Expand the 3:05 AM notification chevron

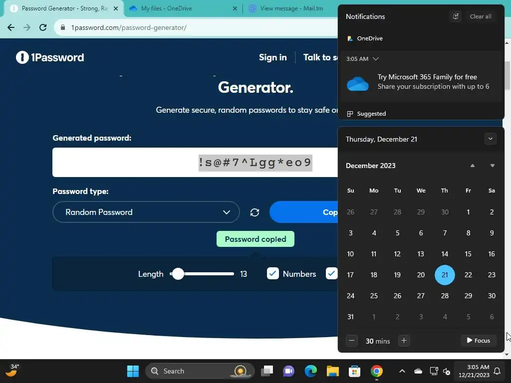(376, 59)
